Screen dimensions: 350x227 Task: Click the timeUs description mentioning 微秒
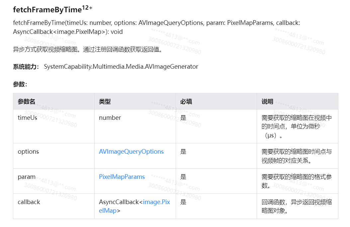click(x=297, y=126)
